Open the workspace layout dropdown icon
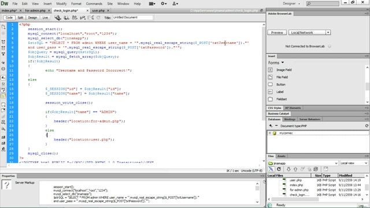Screen dimensions: 370x208 (x=152, y=4)
